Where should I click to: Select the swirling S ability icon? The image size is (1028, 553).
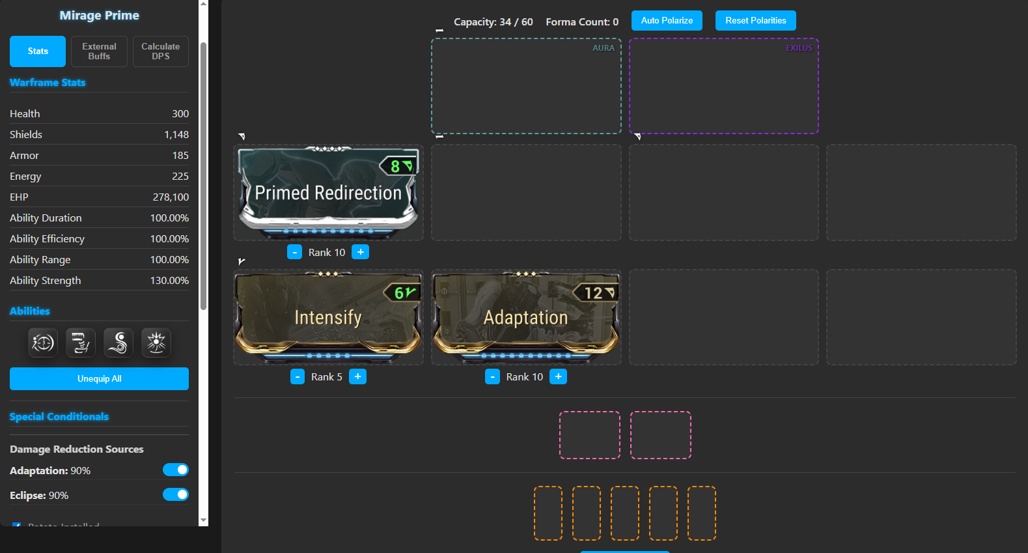(118, 343)
